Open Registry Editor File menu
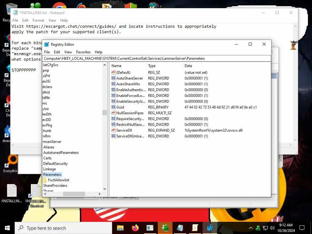Screen dimensions: 312x234 point(47,52)
